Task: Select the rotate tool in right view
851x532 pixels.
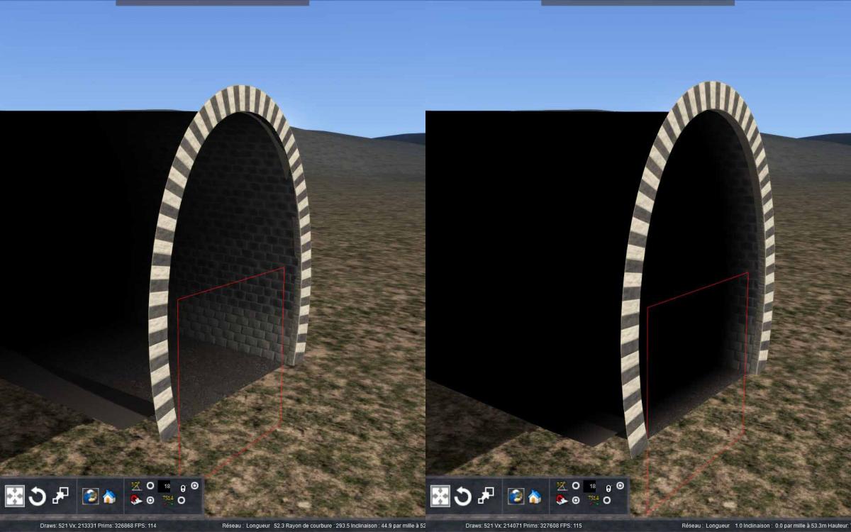Action: pos(462,496)
